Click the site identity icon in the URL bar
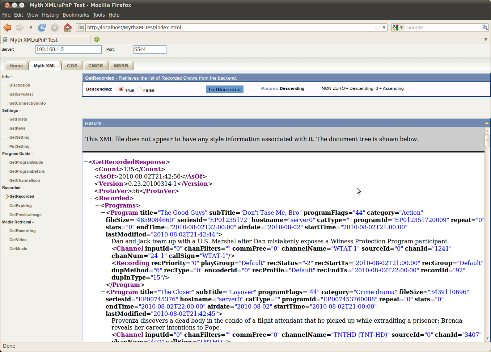This screenshot has height=352, width=491. pos(81,28)
